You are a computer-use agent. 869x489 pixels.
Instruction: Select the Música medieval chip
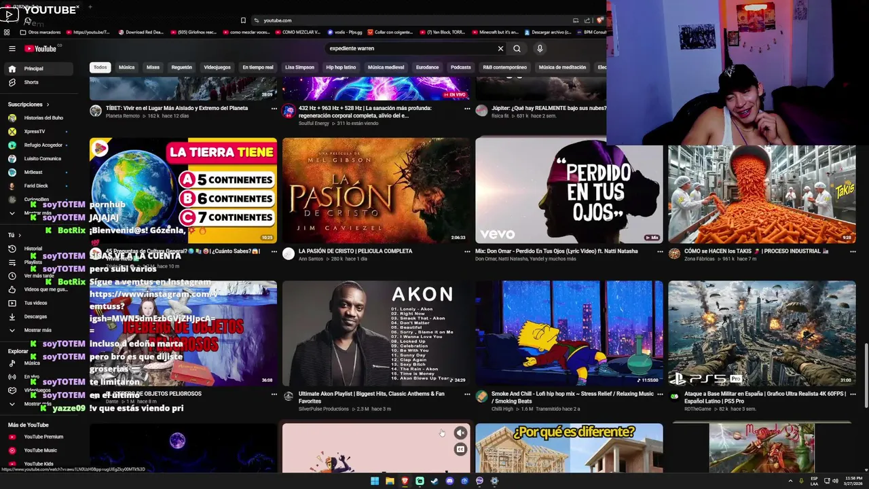386,67
